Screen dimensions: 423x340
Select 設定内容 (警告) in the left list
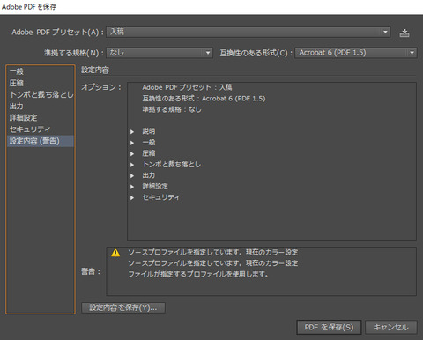(41, 141)
